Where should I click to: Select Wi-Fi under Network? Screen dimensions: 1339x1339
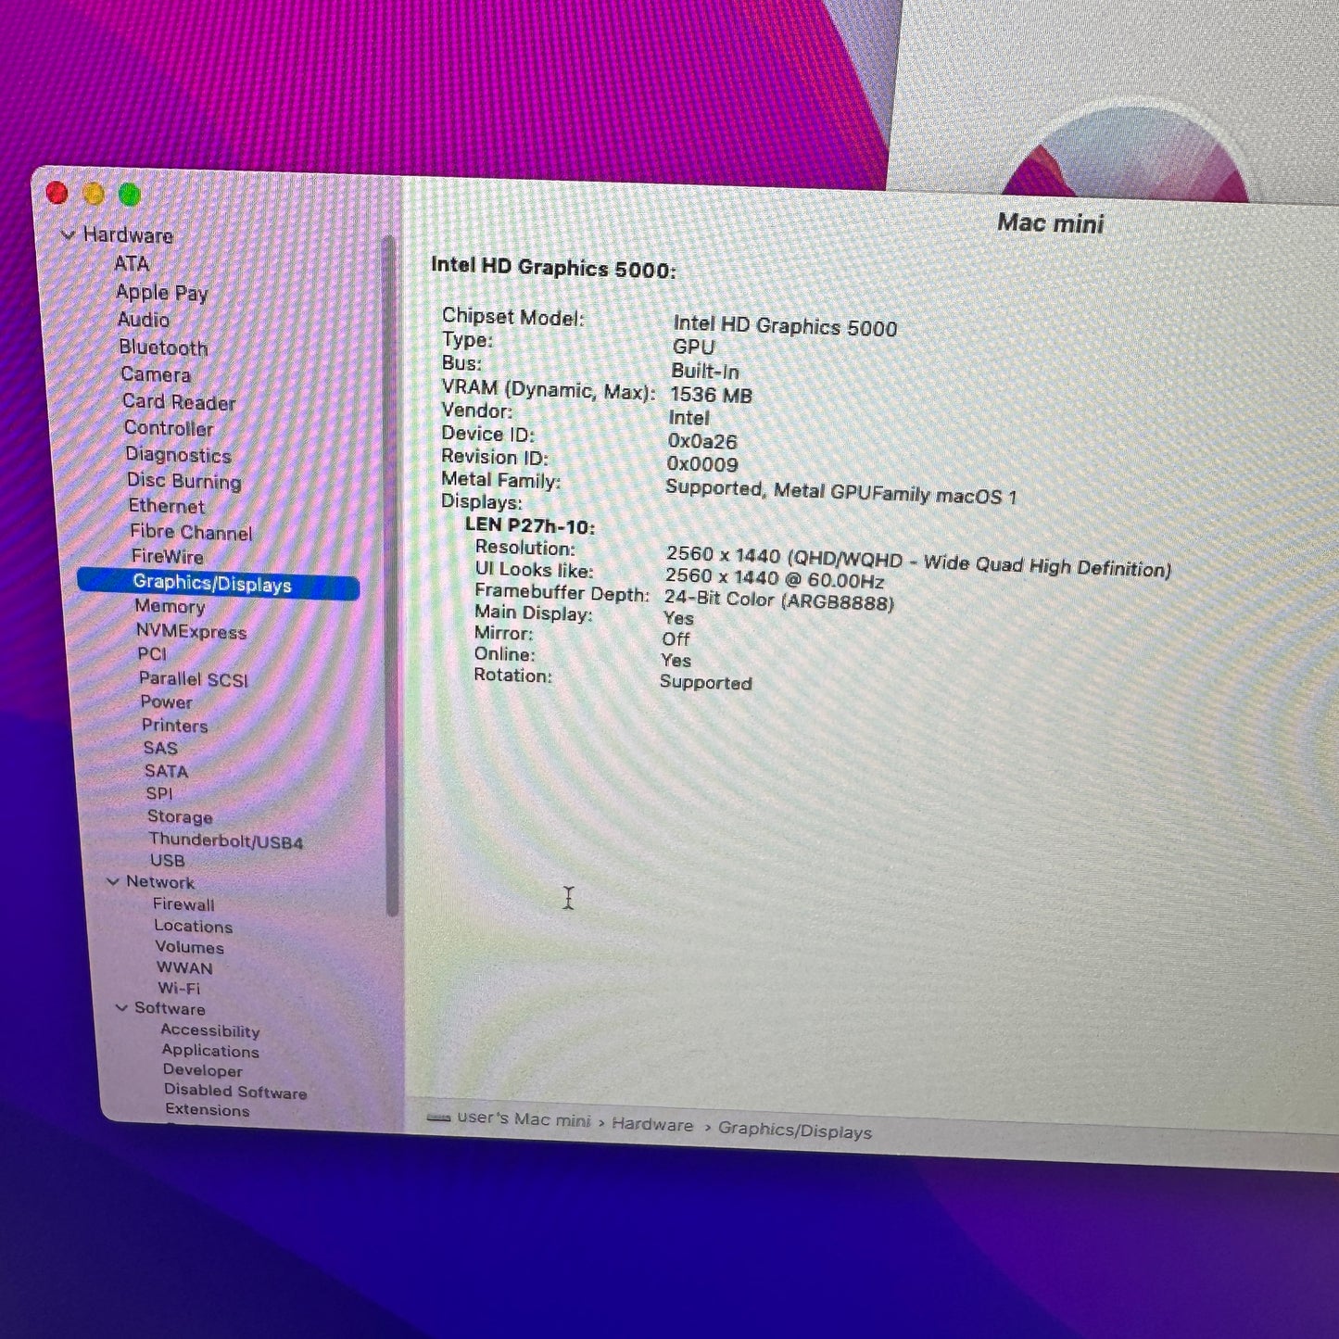point(179,988)
